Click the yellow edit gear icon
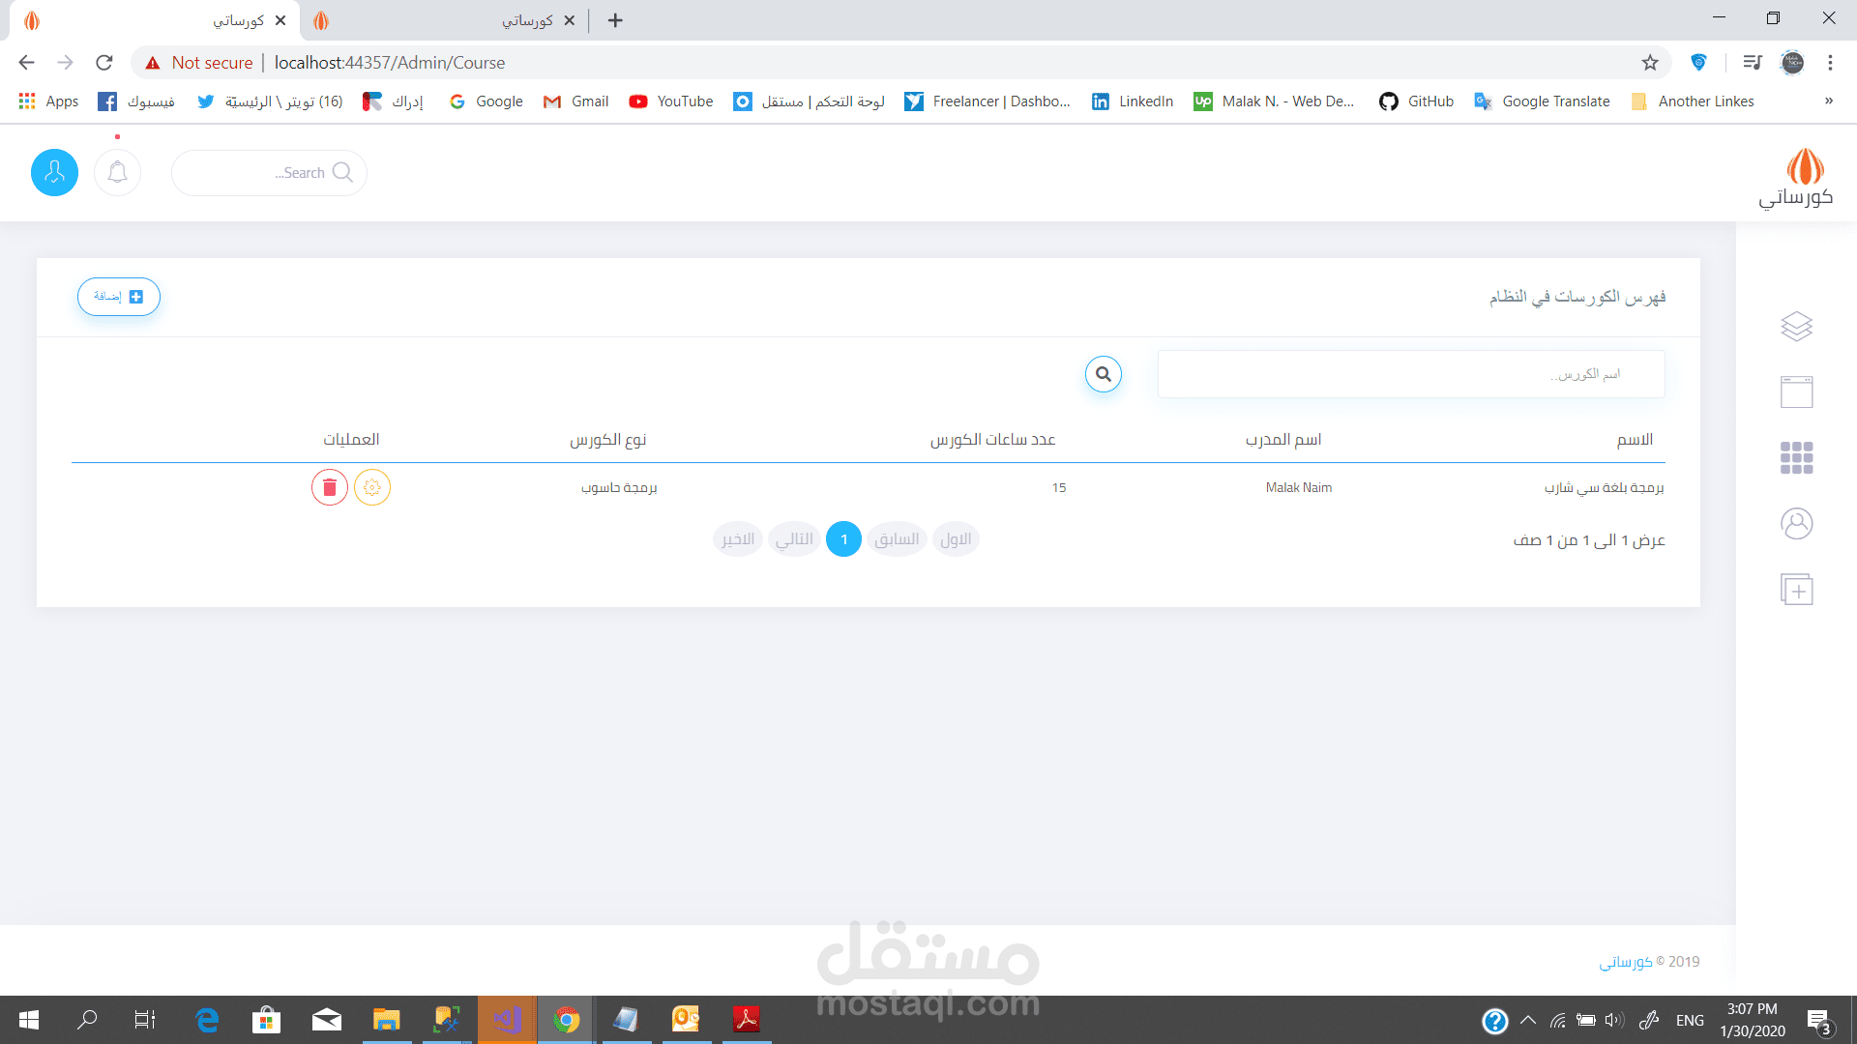1857x1044 pixels. (x=372, y=487)
